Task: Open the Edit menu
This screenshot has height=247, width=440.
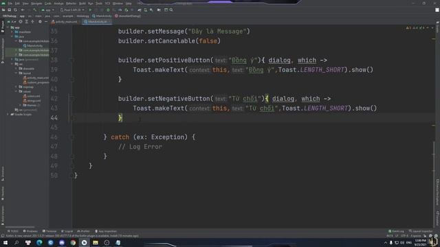Action: 17,3
